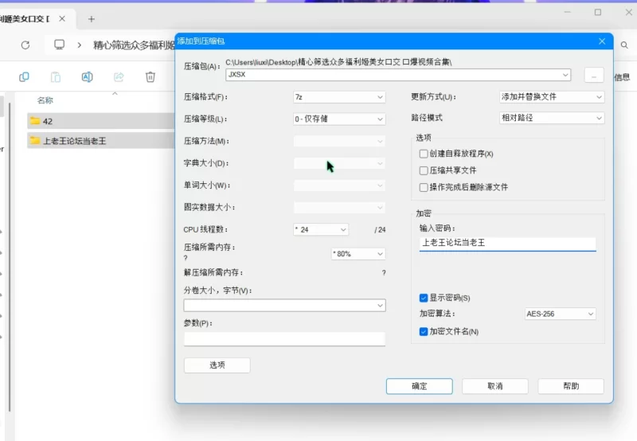Image resolution: width=637 pixels, height=441 pixels.
Task: Click the 确定 button
Action: click(x=420, y=386)
